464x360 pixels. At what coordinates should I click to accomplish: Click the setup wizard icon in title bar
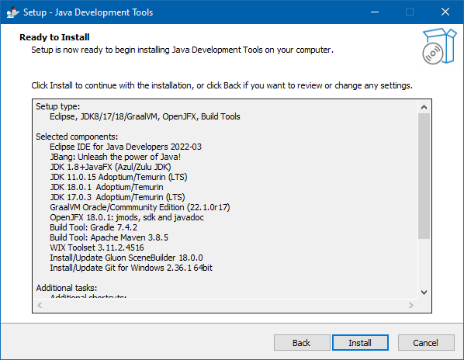(12, 12)
